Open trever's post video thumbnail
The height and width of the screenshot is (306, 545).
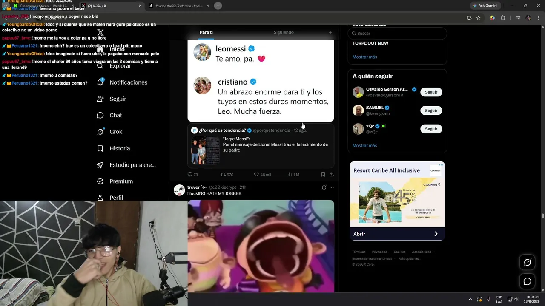(x=261, y=246)
